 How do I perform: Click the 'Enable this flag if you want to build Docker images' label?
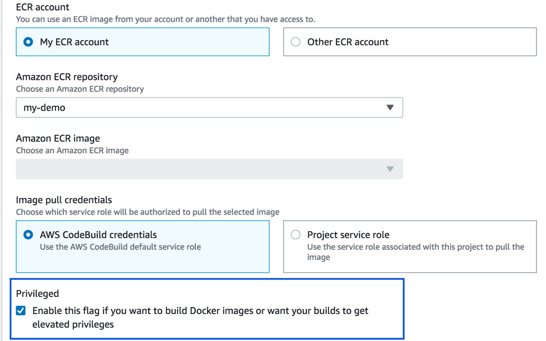click(x=200, y=318)
